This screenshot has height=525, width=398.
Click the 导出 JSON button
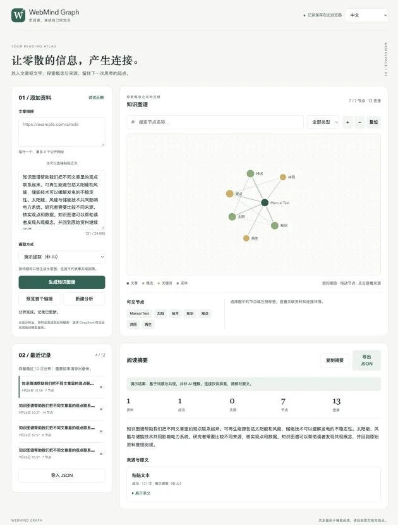tap(366, 361)
